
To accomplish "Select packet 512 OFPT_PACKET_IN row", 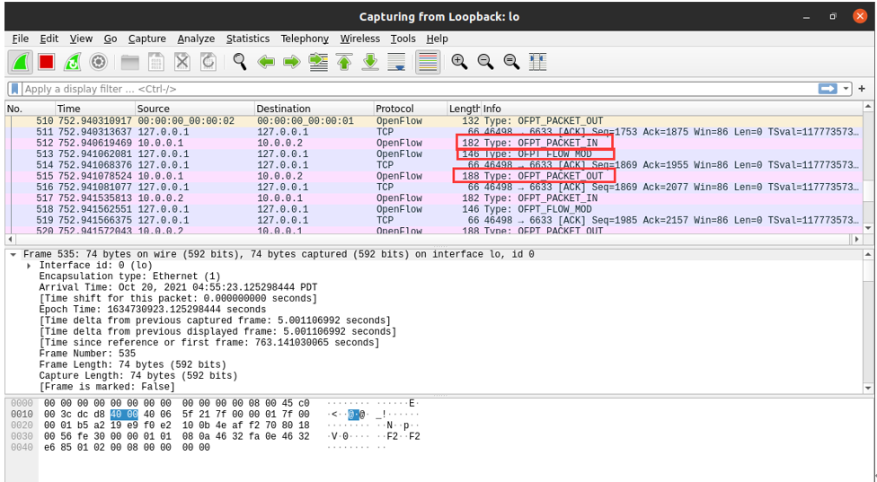I will click(x=433, y=143).
